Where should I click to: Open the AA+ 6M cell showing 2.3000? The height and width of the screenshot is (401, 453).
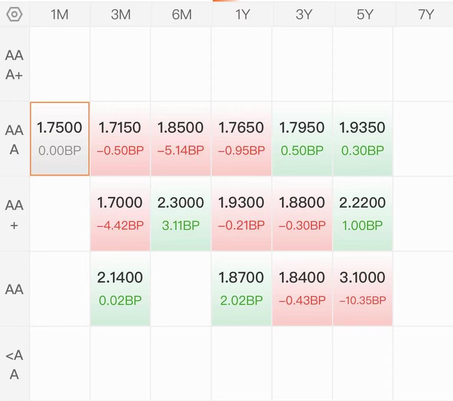coord(181,214)
